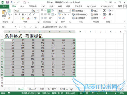The width and height of the screenshot is (127, 95).
Task: Apply percent style format
Action: pos(65,14)
